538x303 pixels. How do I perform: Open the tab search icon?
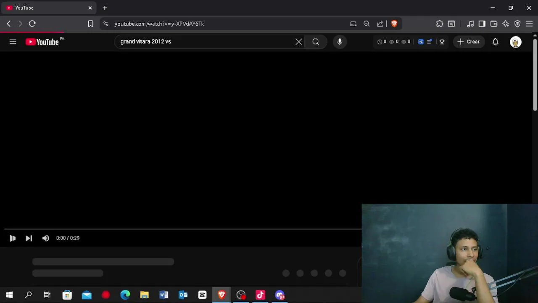pyautogui.click(x=451, y=24)
